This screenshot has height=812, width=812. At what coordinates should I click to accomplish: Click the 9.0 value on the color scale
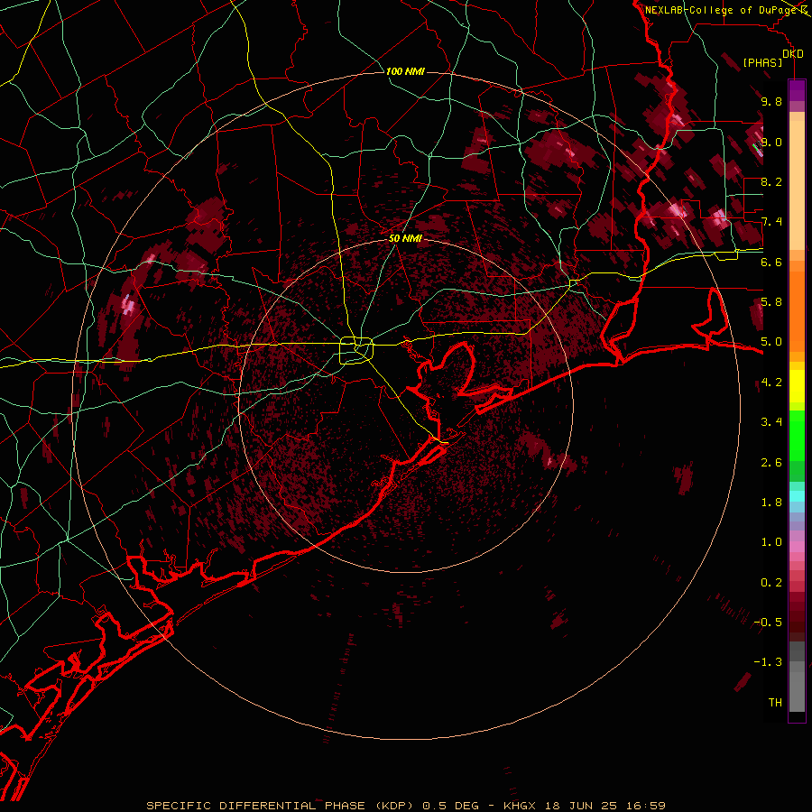771,142
